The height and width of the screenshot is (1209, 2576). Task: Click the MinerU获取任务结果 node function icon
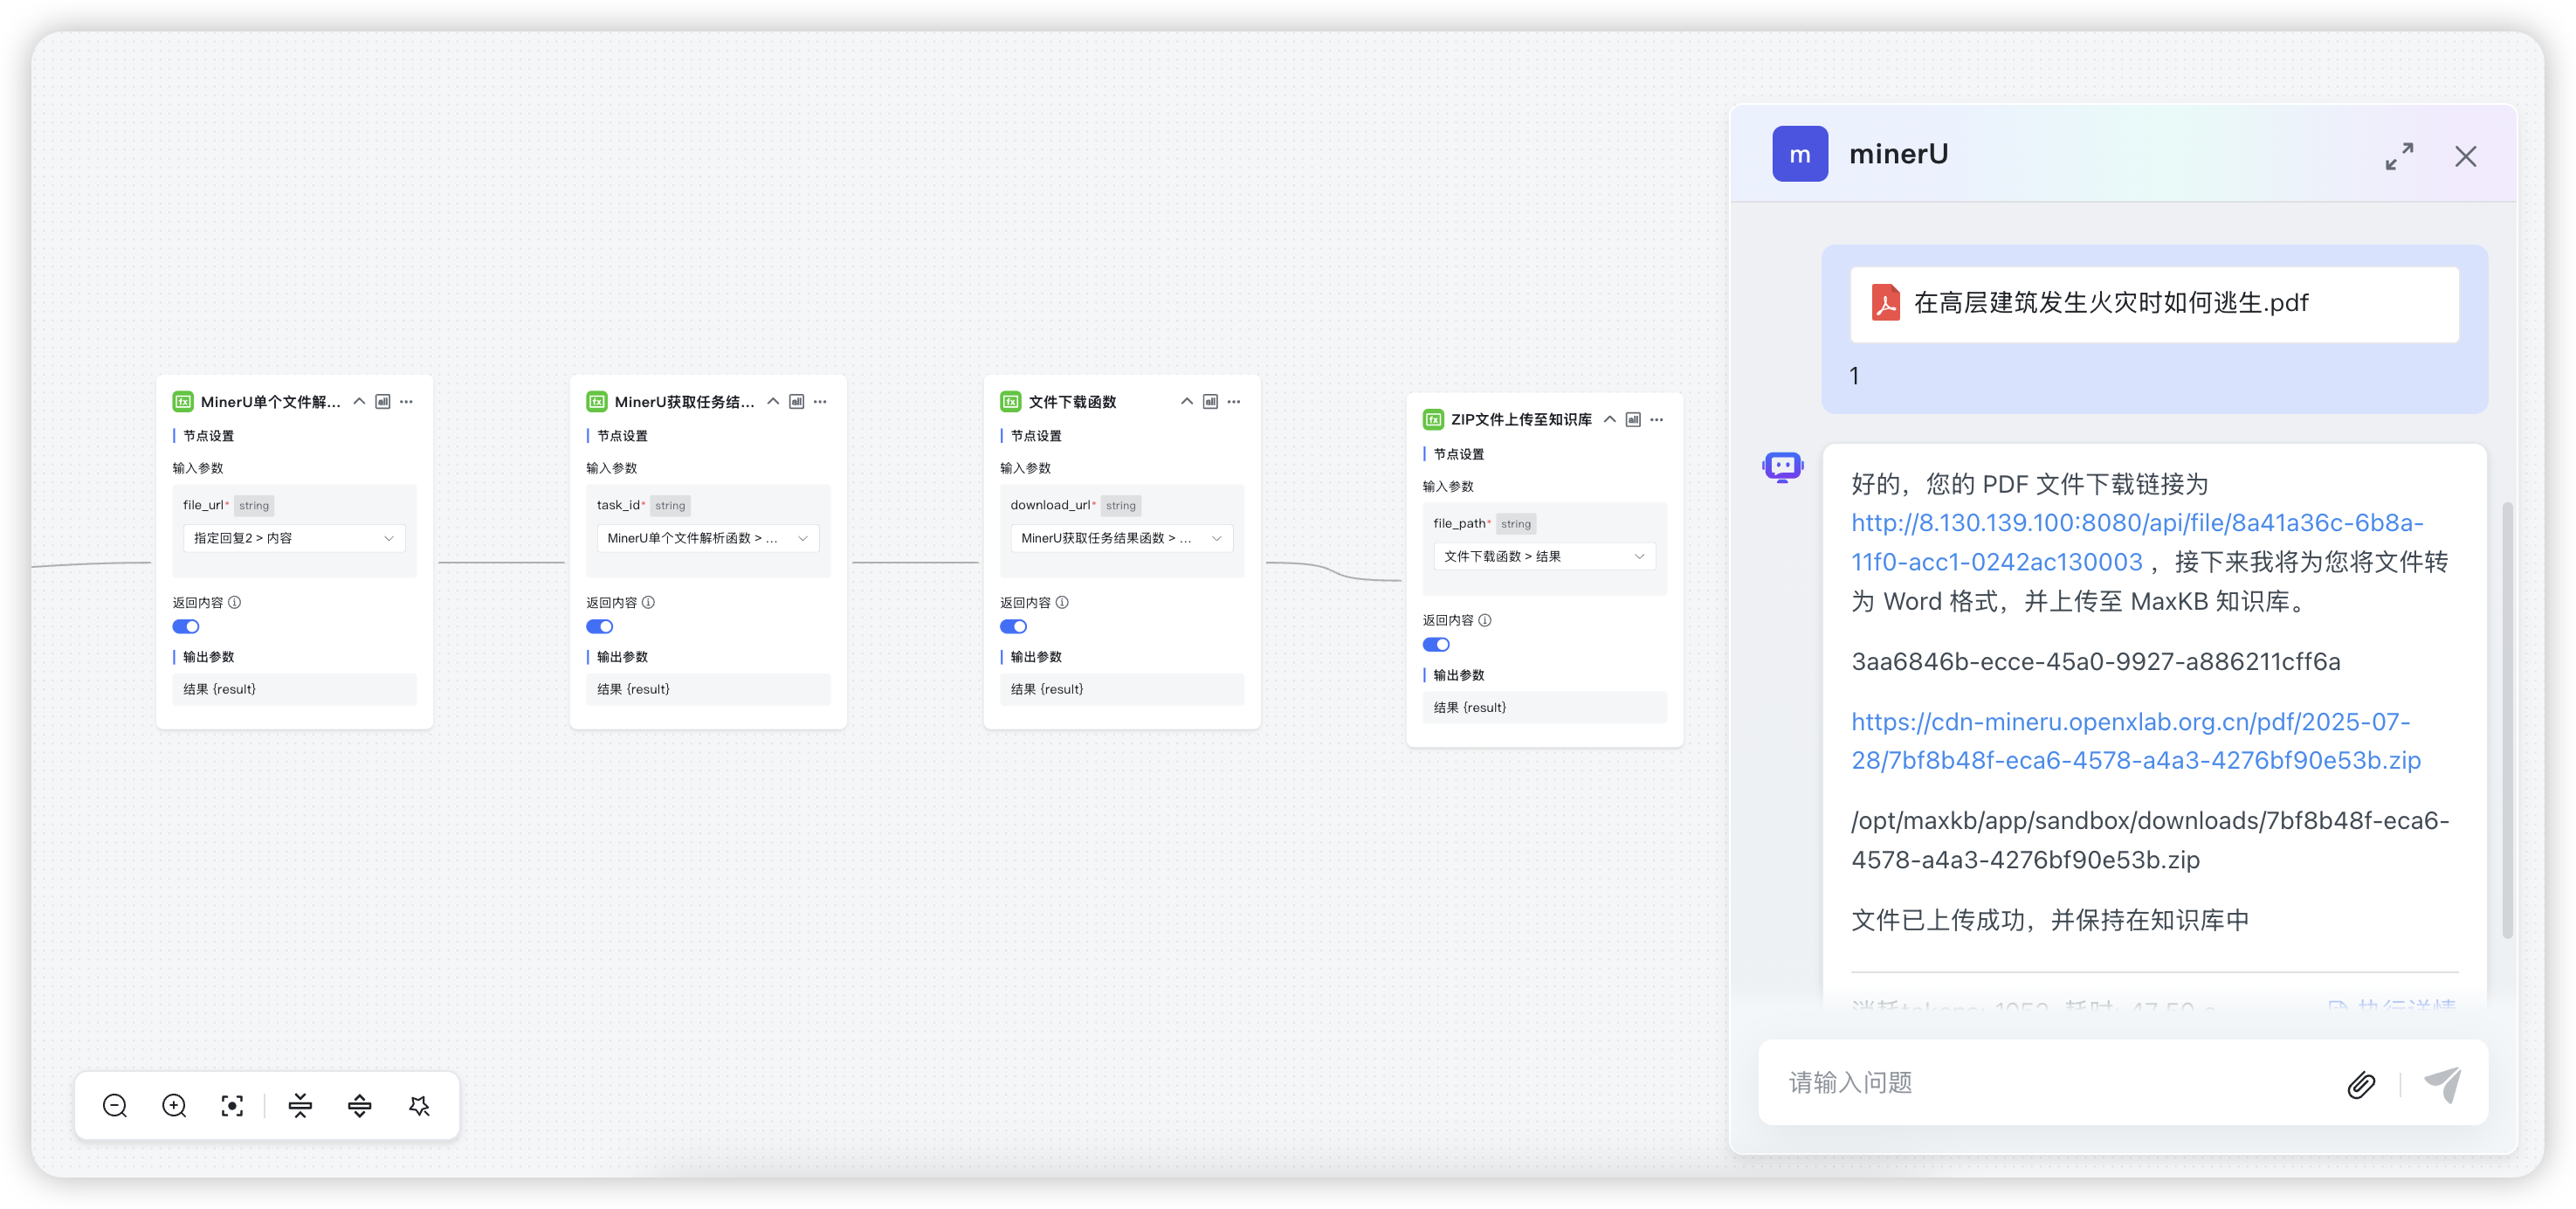point(597,401)
